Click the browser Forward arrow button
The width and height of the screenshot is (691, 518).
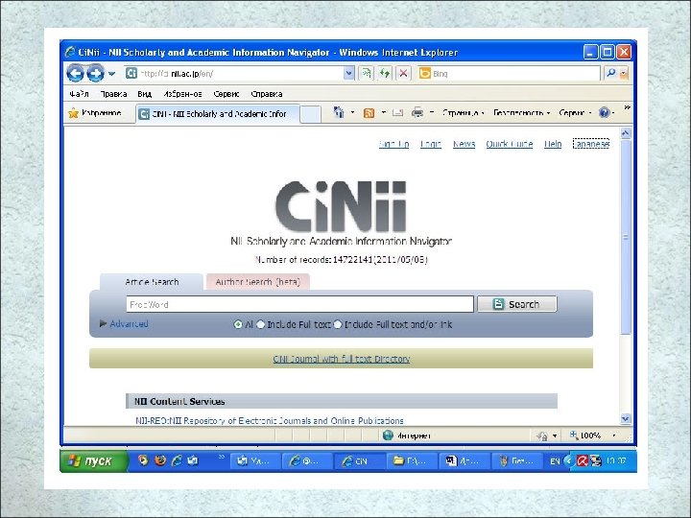click(95, 73)
